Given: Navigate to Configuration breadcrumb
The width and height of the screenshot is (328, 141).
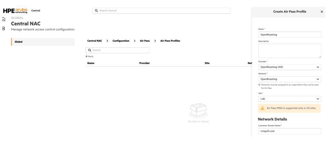Looking at the screenshot, I should coord(121,41).
